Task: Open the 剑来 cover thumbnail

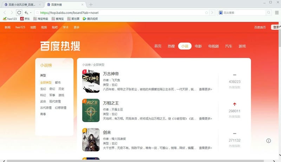Action: pyautogui.click(x=91, y=140)
